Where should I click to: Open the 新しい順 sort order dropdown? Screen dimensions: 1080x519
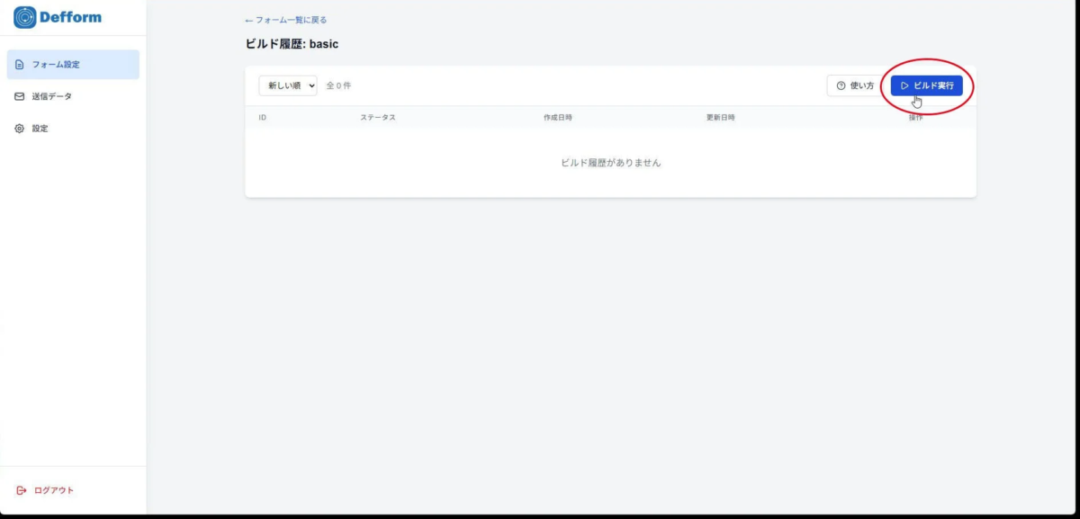[x=287, y=85]
